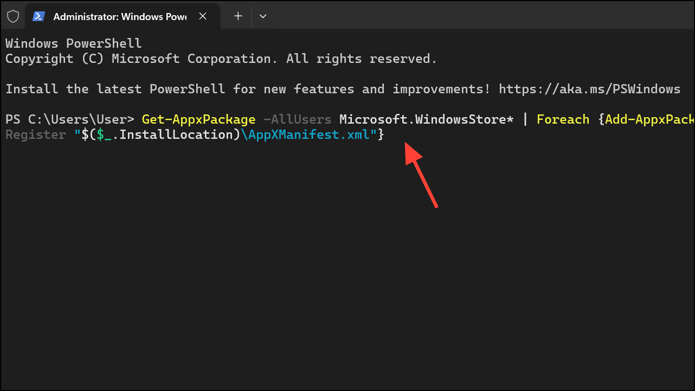The height and width of the screenshot is (391, 695).
Task: Click the shield icon left of the tab bar
Action: click(12, 16)
